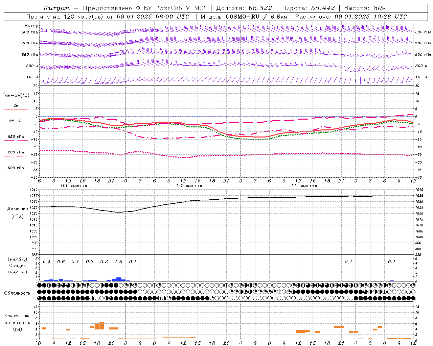
Task: Select the Широта: 55.442 text
Action: pos(308,8)
